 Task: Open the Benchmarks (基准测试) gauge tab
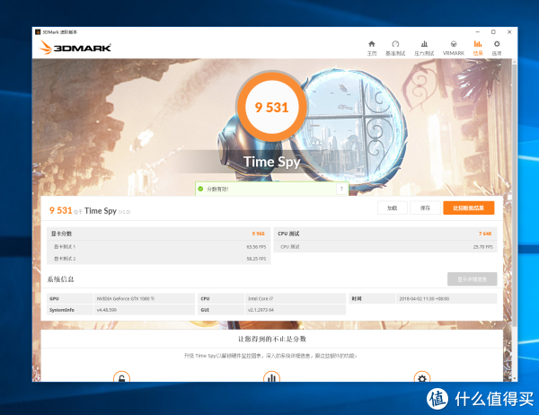click(x=395, y=49)
